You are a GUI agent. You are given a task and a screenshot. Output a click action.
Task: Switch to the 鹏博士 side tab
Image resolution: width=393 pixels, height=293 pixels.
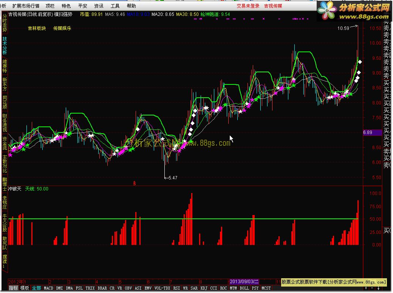(x=5, y=184)
